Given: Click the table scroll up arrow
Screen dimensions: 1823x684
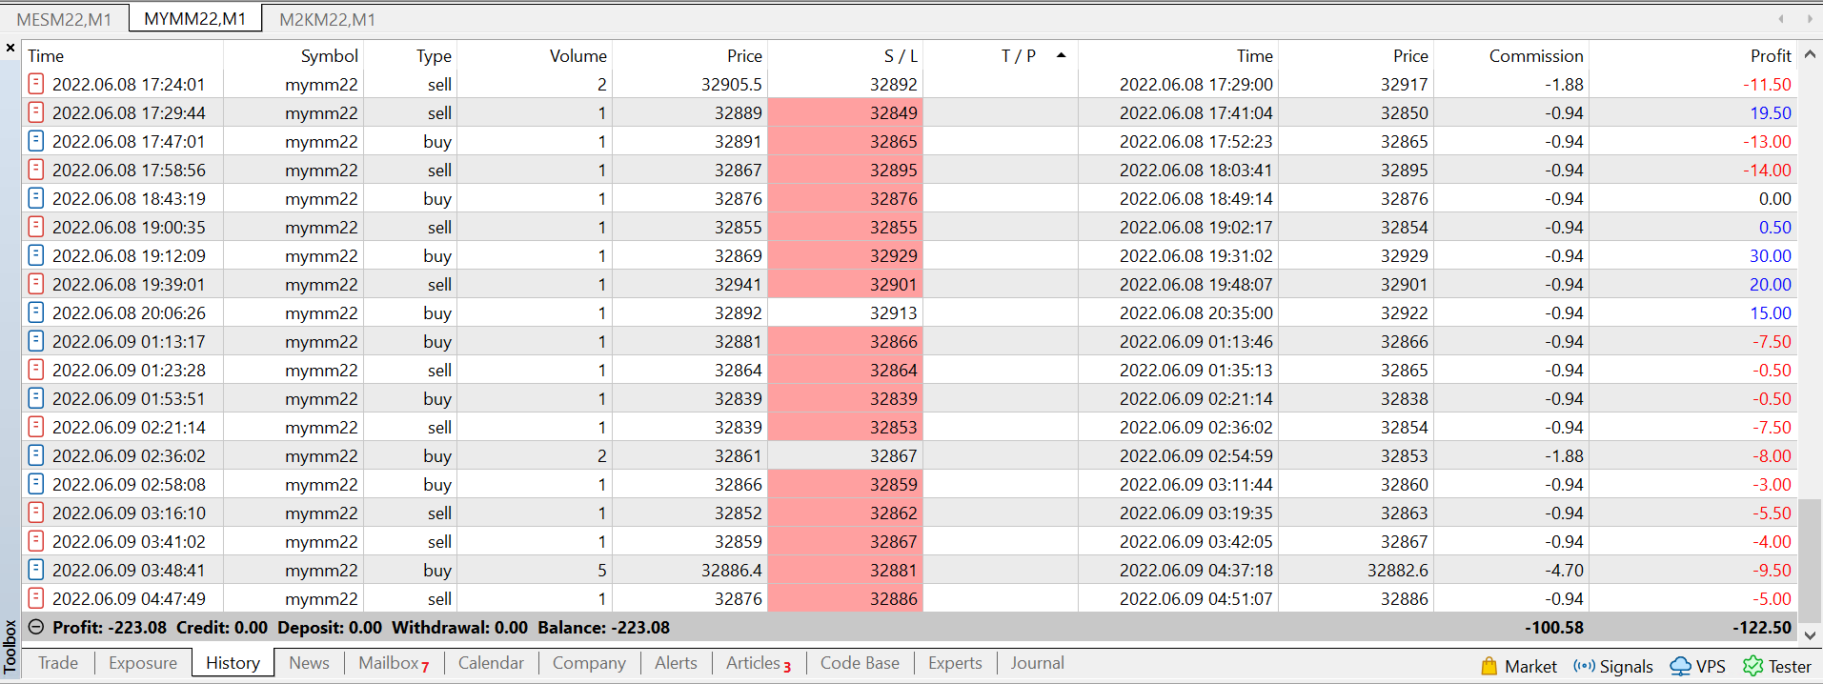Looking at the screenshot, I should click(1811, 54).
